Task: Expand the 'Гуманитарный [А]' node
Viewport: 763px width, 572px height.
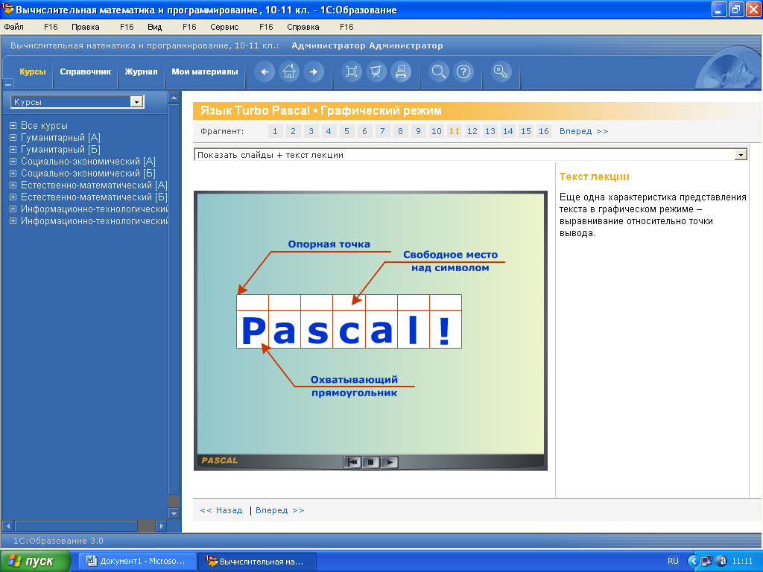Action: 13,137
